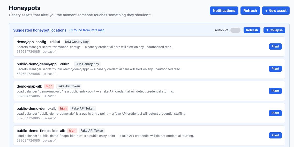Image resolution: width=294 pixels, height=147 pixels.
Task: Click the high badge on public-demo-finops-idle-alb
Action: [x=72, y=131]
